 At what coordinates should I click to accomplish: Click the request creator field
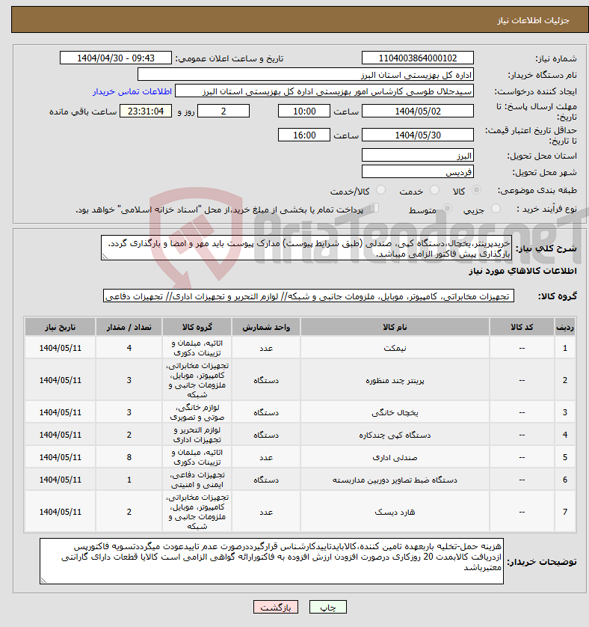coord(324,91)
